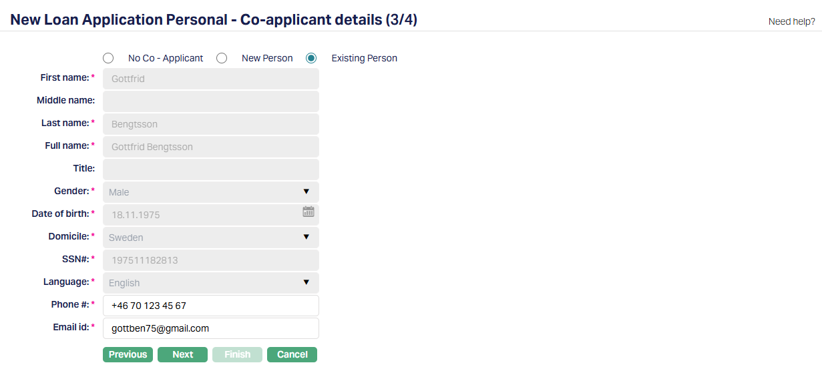Select the Middle name text box
The width and height of the screenshot is (822, 375).
(211, 101)
